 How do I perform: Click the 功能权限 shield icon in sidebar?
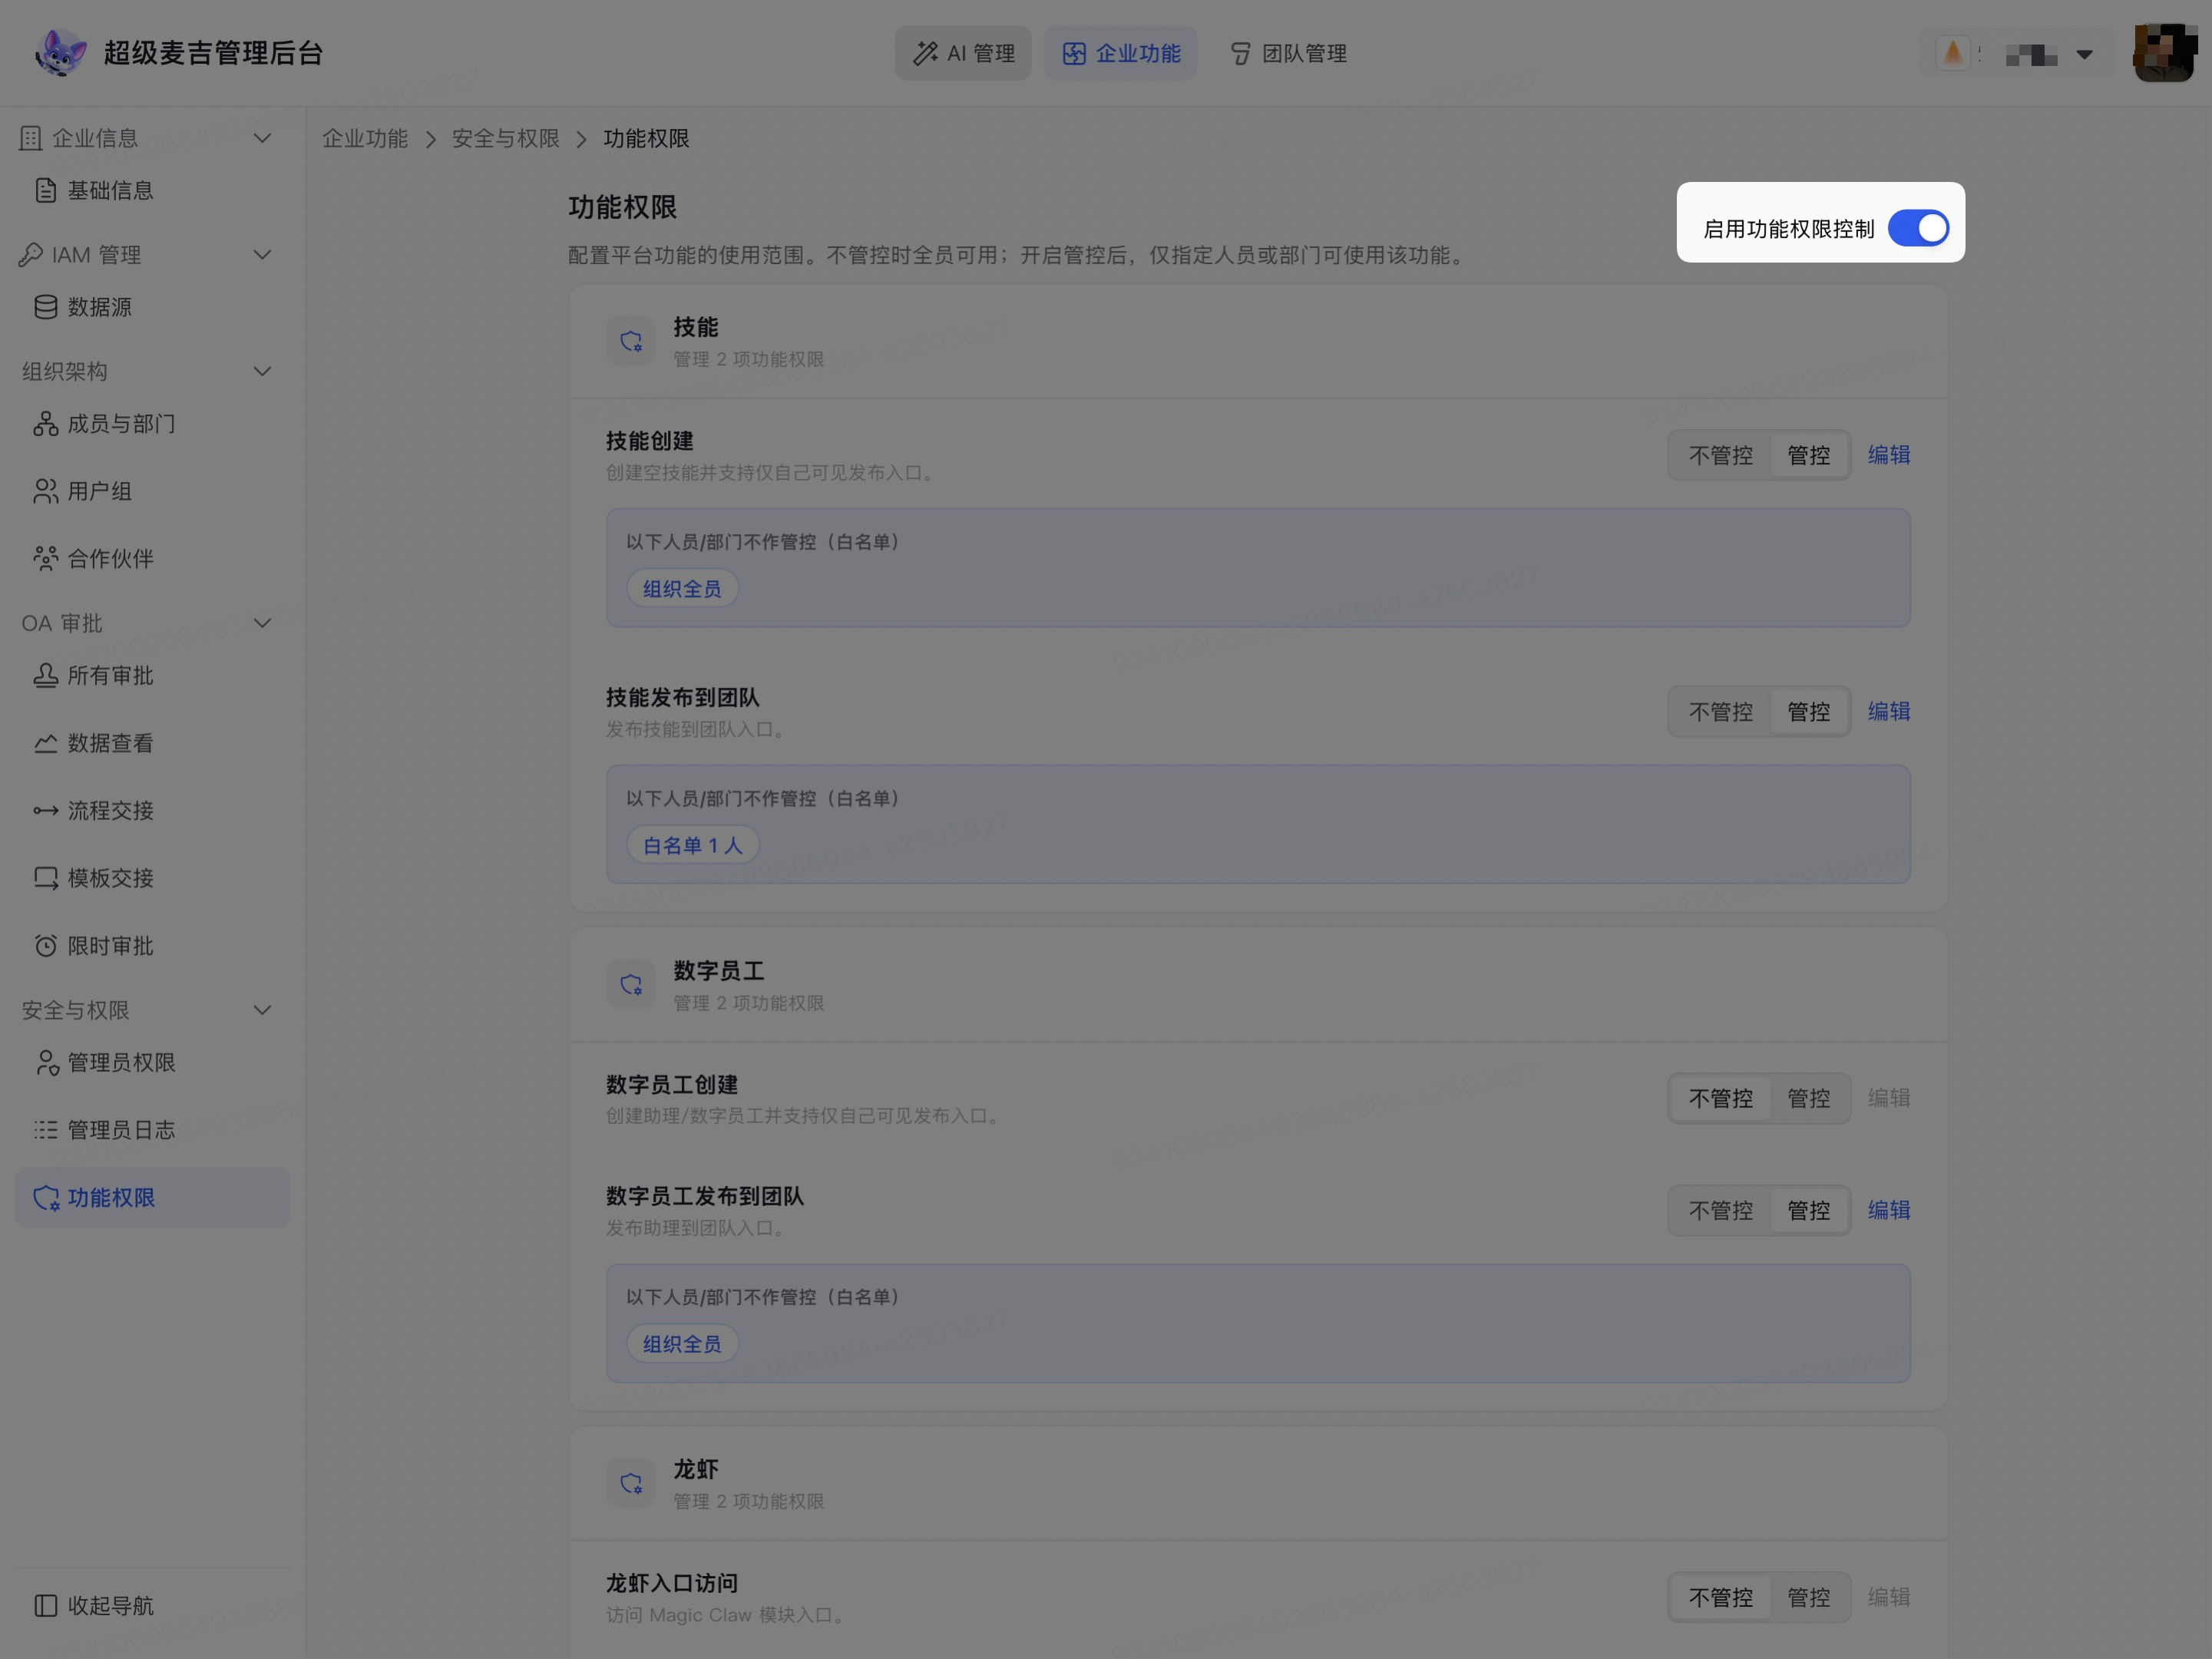tap(46, 1198)
